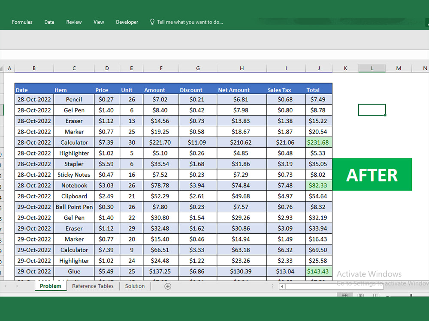Viewport: 429px width, 321px height.
Task: Click 28-Oct-2022 date in Pencil row
Action: (x=34, y=99)
